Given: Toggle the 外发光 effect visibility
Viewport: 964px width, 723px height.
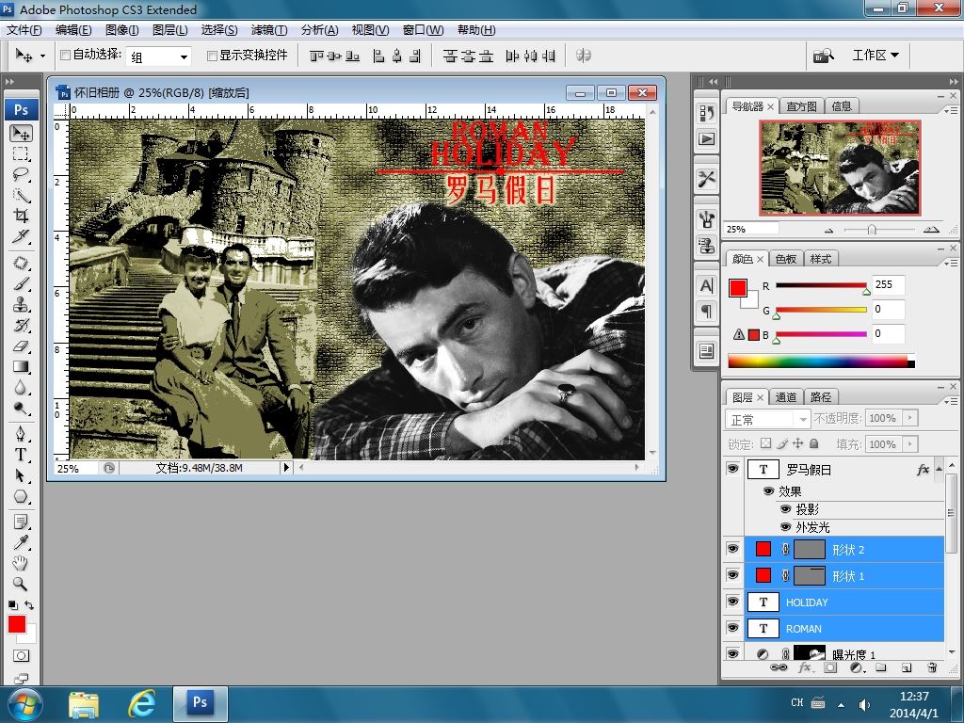Looking at the screenshot, I should click(785, 527).
